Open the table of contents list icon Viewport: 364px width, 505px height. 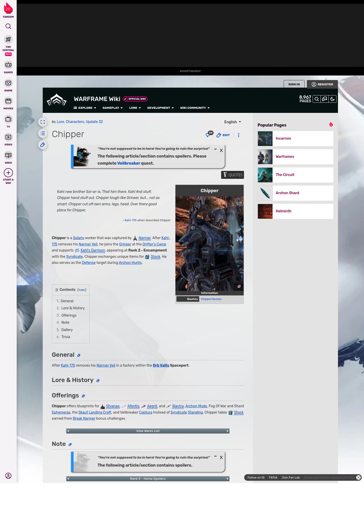tap(43, 133)
